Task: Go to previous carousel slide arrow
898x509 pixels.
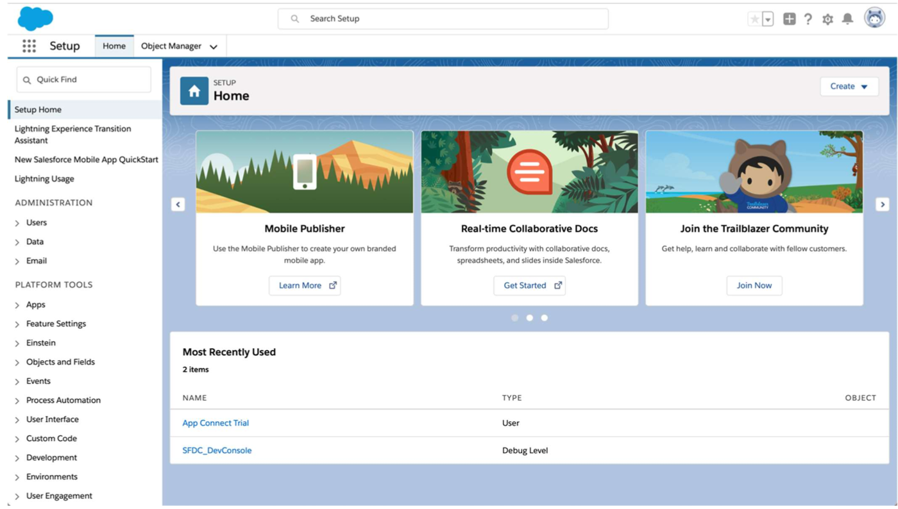Action: 178,204
